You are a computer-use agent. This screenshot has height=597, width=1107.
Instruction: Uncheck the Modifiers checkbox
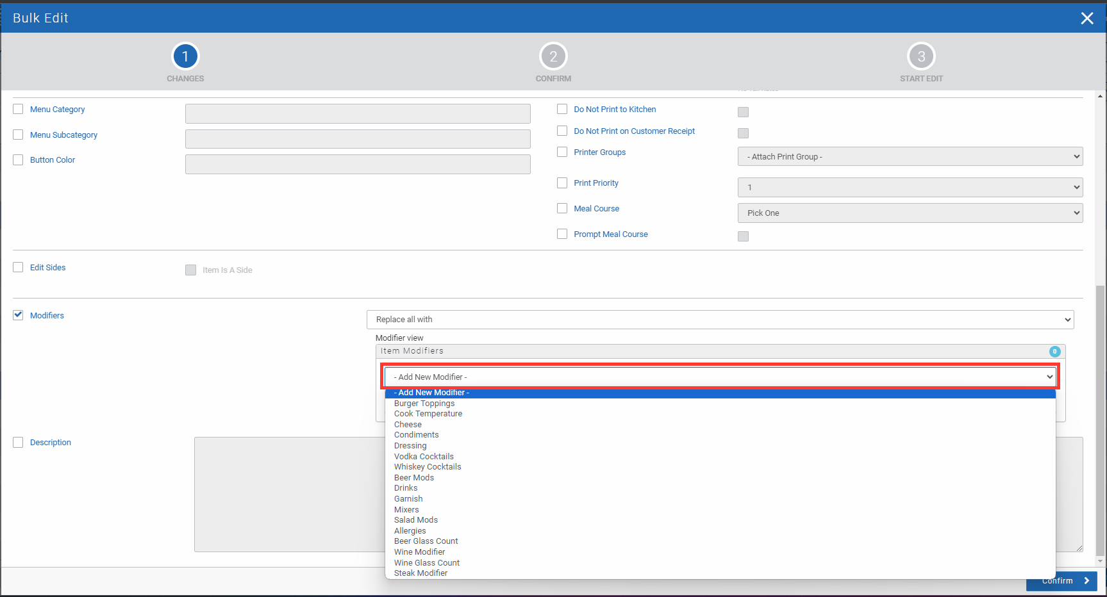18,315
